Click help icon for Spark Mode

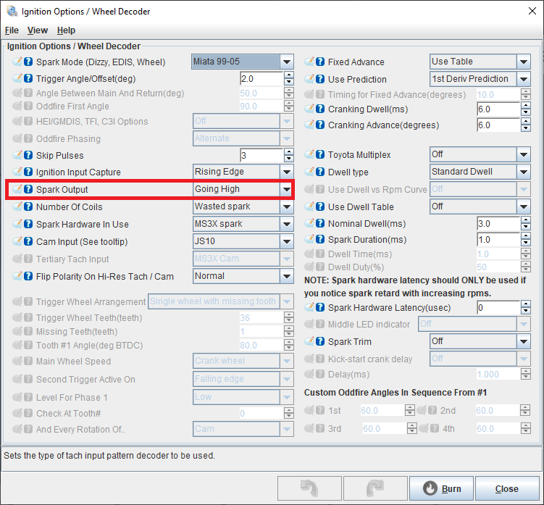pyautogui.click(x=28, y=62)
